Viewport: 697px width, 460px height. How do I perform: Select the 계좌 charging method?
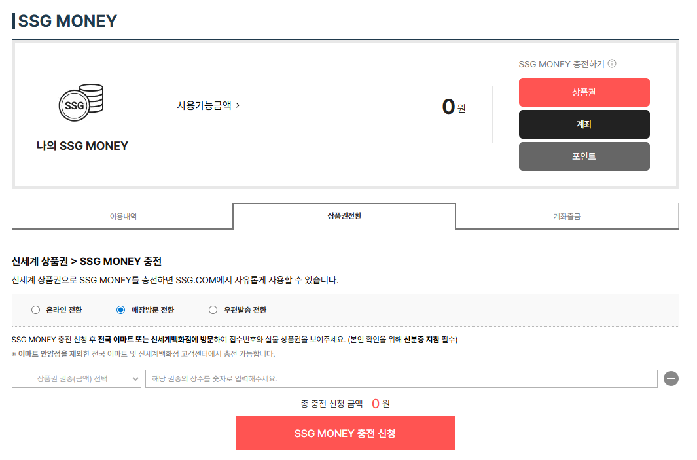(x=584, y=124)
